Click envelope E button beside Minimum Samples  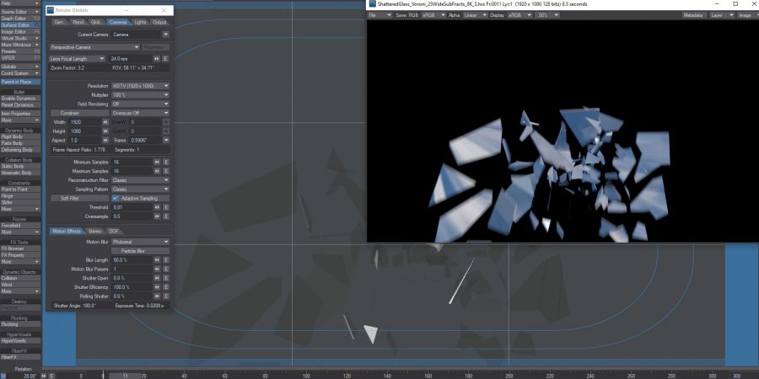(x=165, y=161)
